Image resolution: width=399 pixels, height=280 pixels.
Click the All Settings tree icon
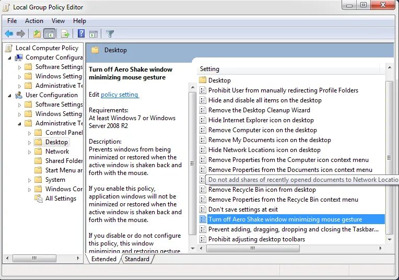point(39,199)
